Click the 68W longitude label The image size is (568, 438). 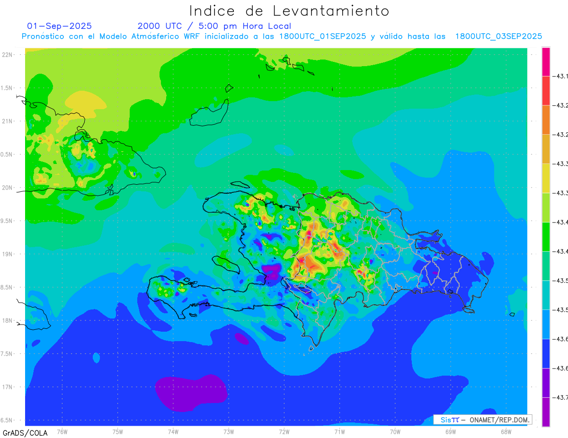(506, 431)
